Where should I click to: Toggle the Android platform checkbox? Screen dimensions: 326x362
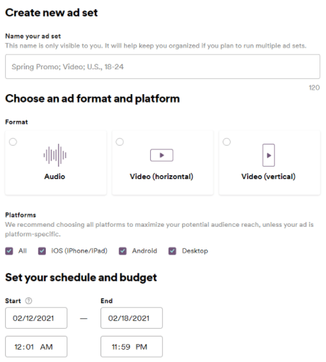coord(123,251)
